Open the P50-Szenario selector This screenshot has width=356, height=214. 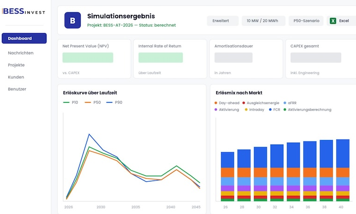tap(306, 21)
